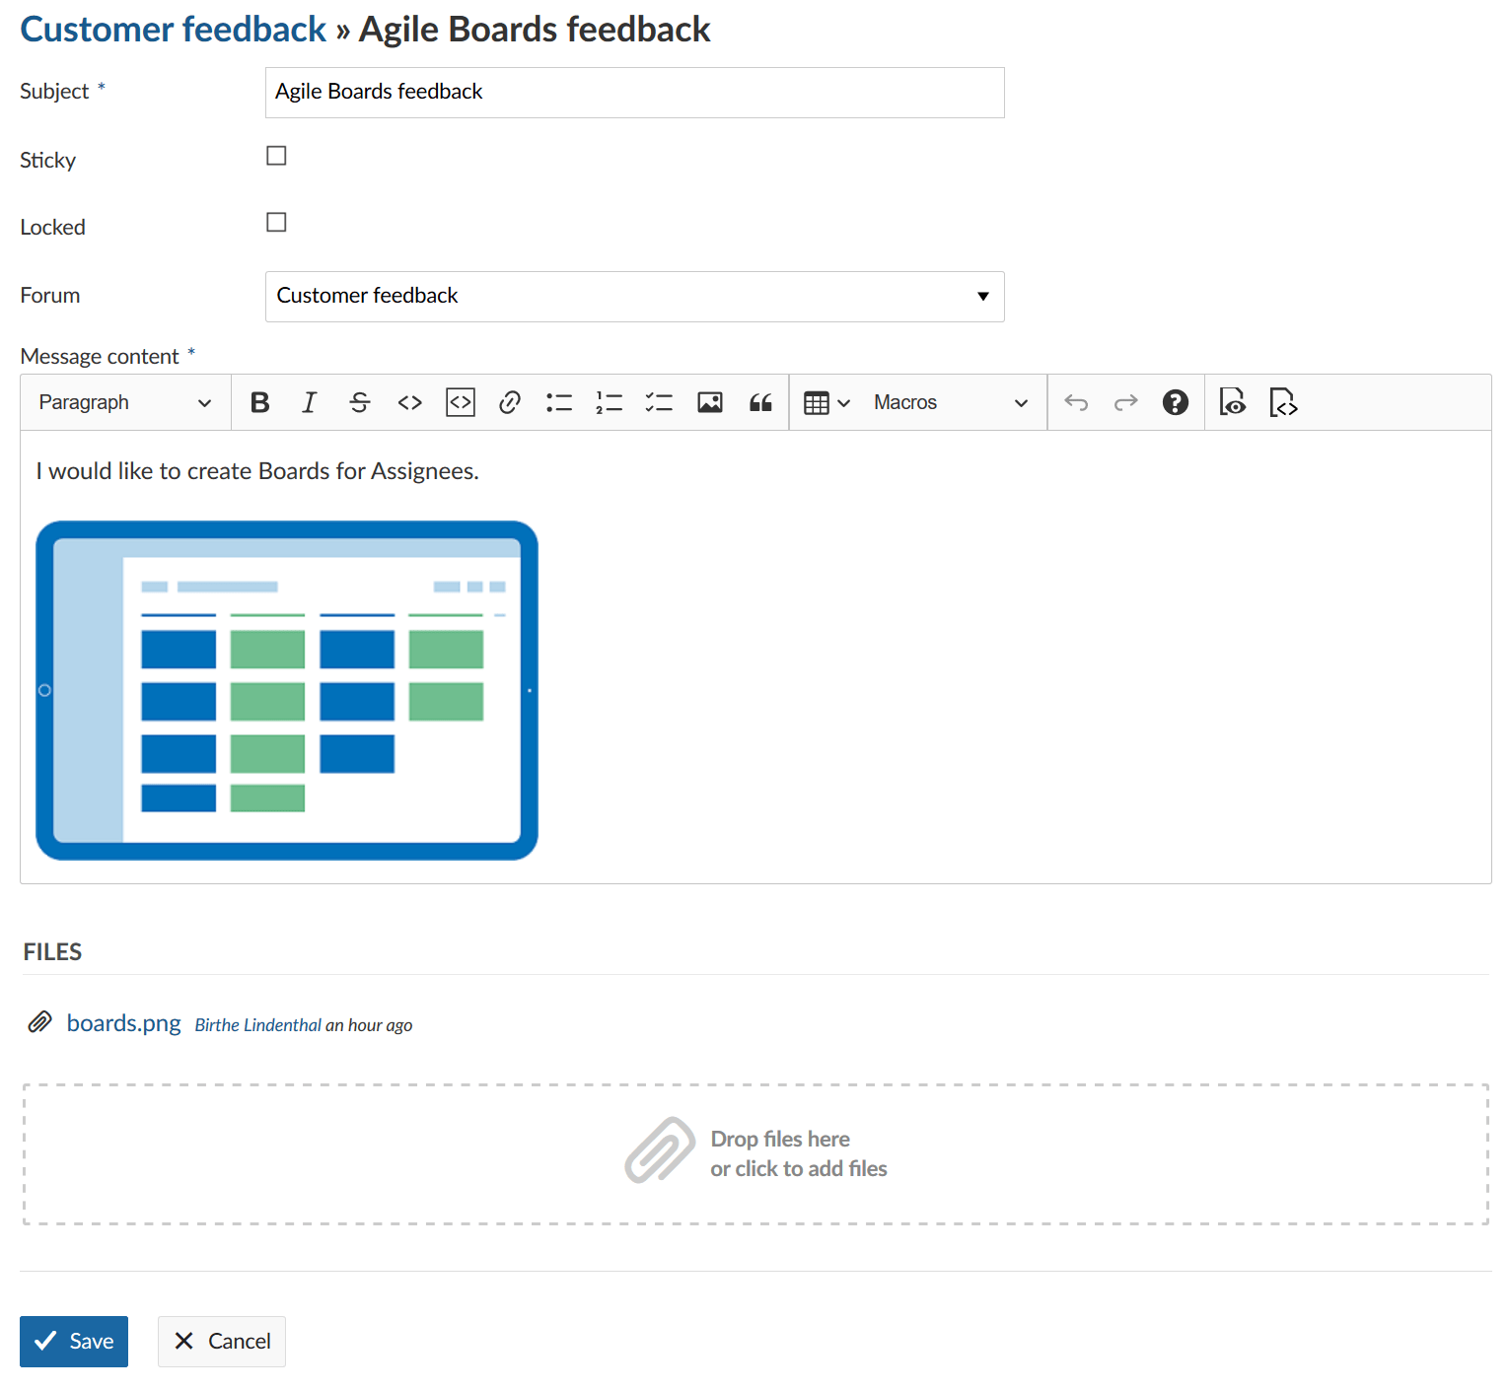This screenshot has height=1390, width=1509.
Task: Add a block quote
Action: 760,402
